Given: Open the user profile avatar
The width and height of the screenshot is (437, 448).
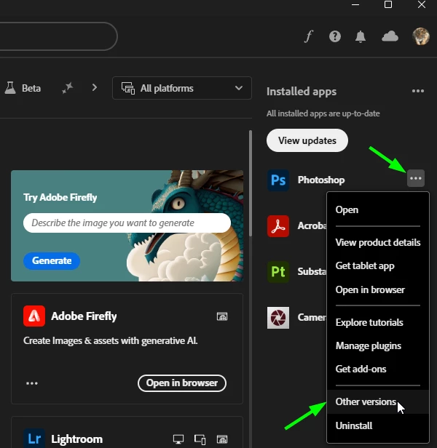Looking at the screenshot, I should tap(421, 36).
